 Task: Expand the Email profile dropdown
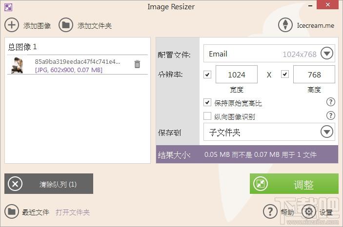tap(326, 54)
